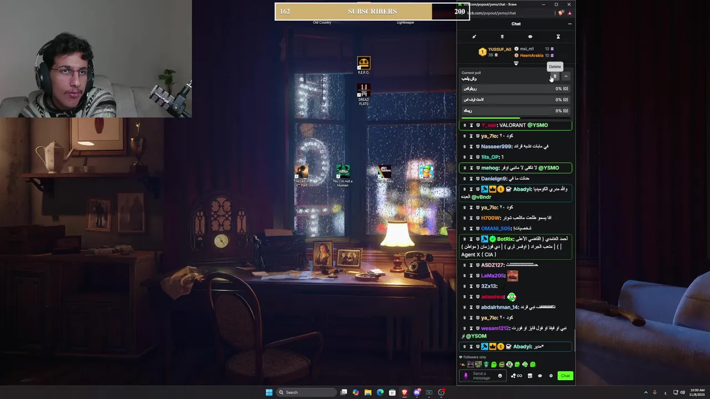Open Discord from taskbar

(417, 392)
